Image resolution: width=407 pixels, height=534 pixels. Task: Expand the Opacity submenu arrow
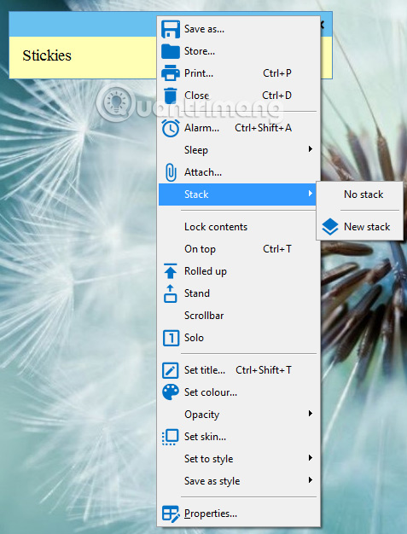[x=311, y=414]
